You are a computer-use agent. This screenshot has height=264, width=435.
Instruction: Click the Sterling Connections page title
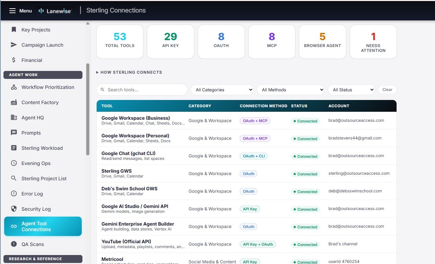tap(116, 10)
